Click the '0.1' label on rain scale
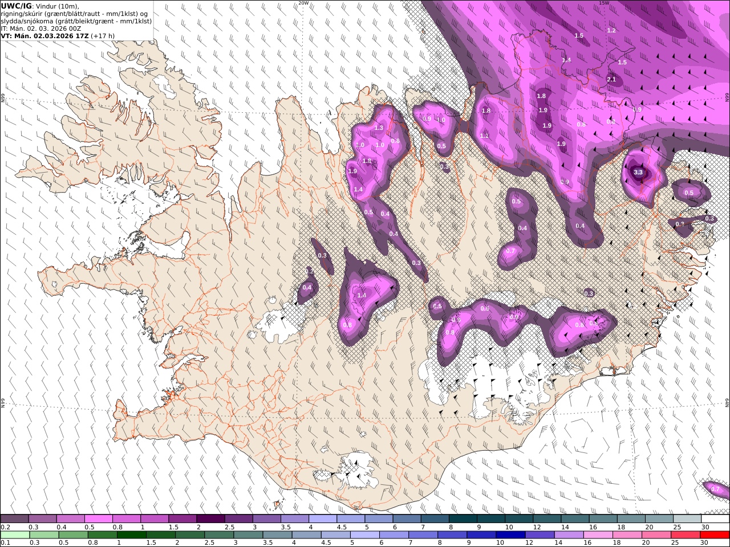This screenshot has width=730, height=547. [x=5, y=543]
